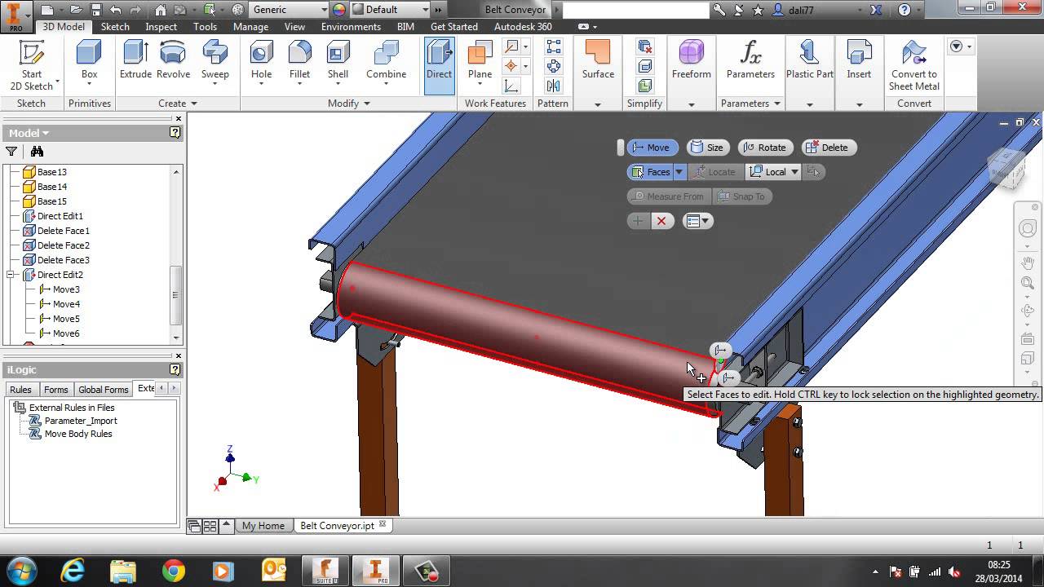
Task: Open the Manage ribbon tab
Action: pyautogui.click(x=250, y=27)
